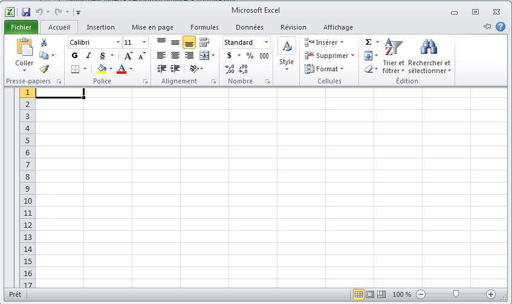This screenshot has width=512, height=304.
Task: Toggle bold formatting (G)
Action: coord(75,56)
